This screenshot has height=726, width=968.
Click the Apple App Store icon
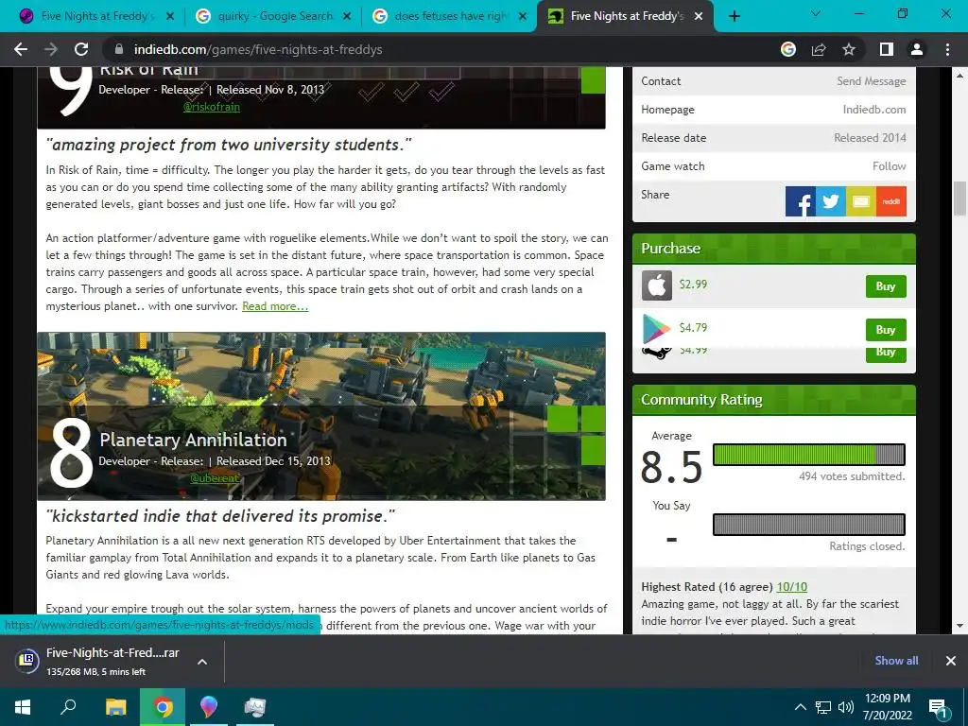(656, 285)
